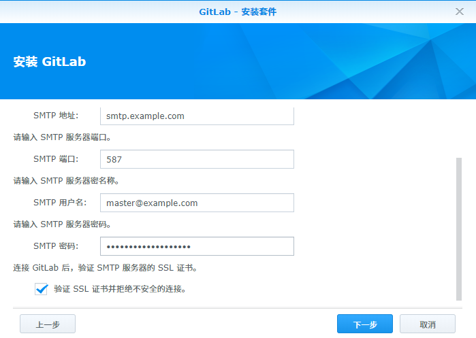Click the SMTP 密码: label
Image resolution: width=476 pixels, height=338 pixels.
(x=56, y=246)
